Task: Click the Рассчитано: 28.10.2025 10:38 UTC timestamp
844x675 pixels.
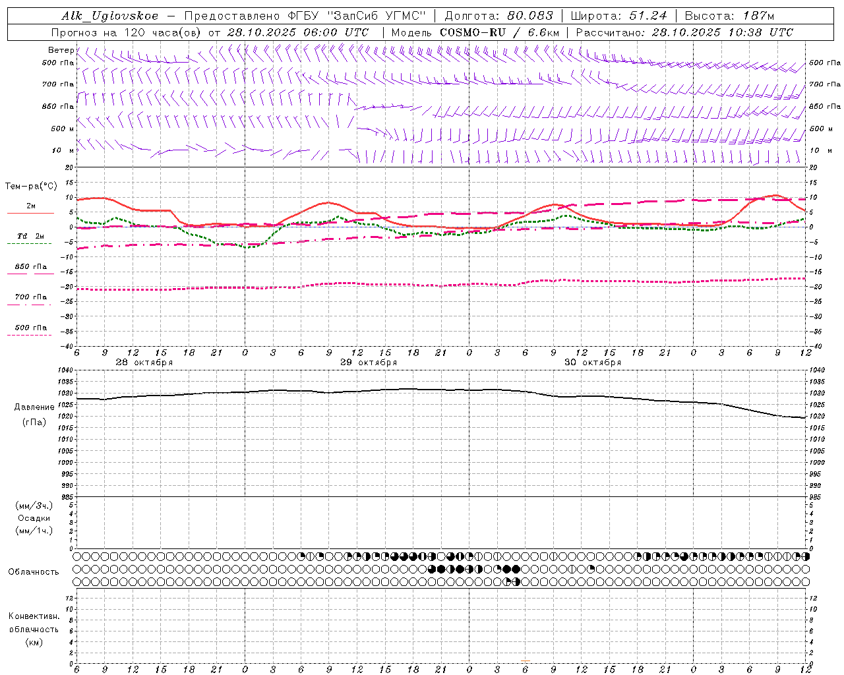Action: pyautogui.click(x=684, y=32)
